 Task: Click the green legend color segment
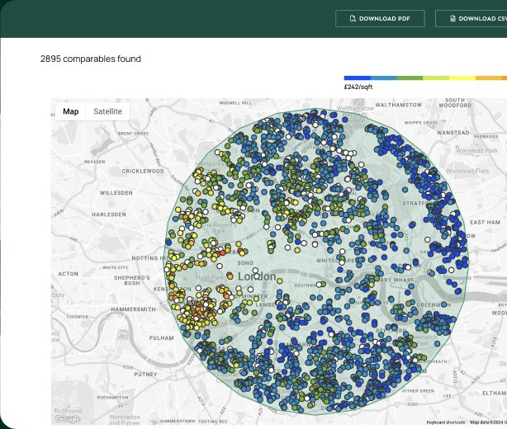tap(410, 78)
